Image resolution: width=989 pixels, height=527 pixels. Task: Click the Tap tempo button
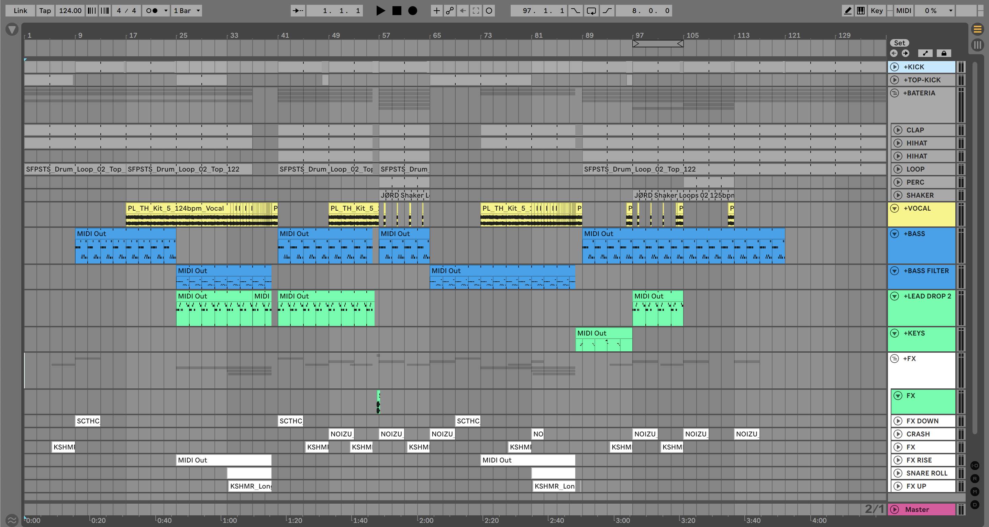(45, 11)
